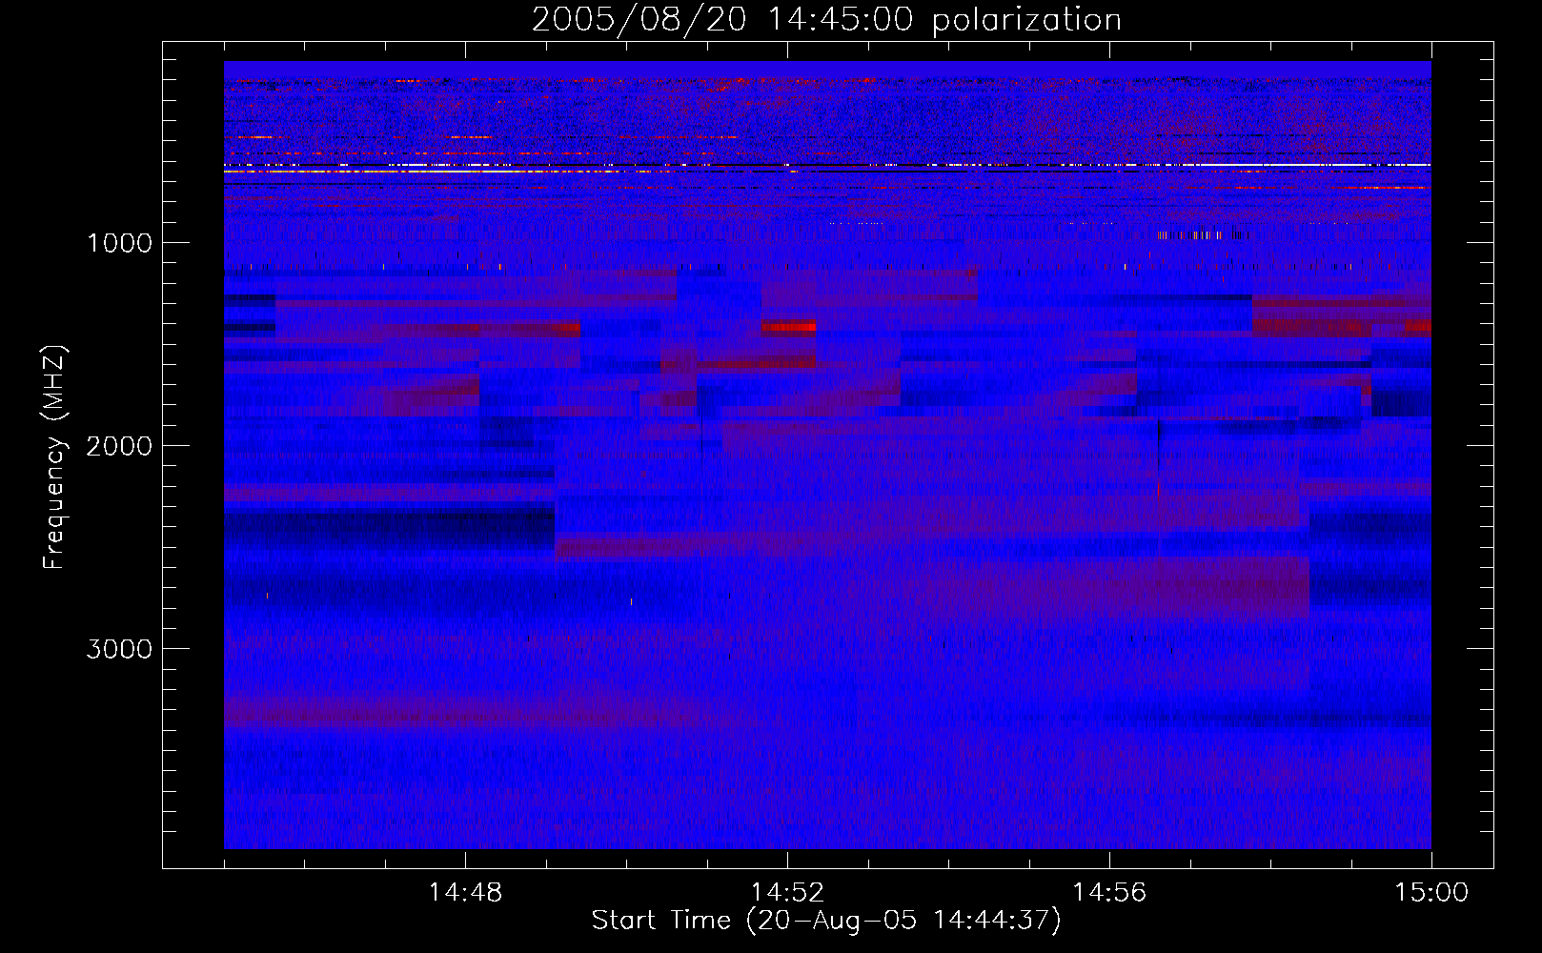
Task: Click the 1000 frequency tick label
Action: [x=120, y=243]
